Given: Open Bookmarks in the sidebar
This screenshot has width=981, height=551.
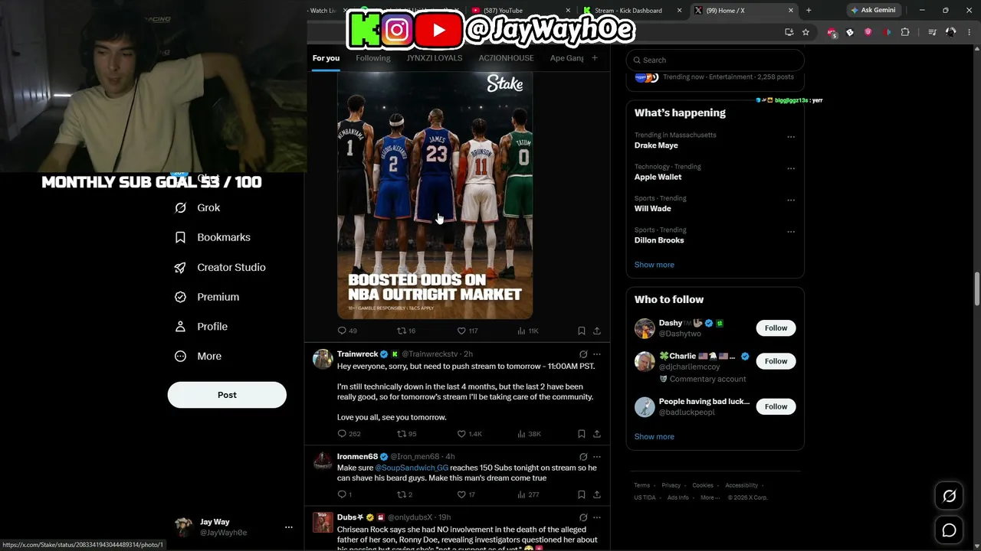Looking at the screenshot, I should coord(212,237).
